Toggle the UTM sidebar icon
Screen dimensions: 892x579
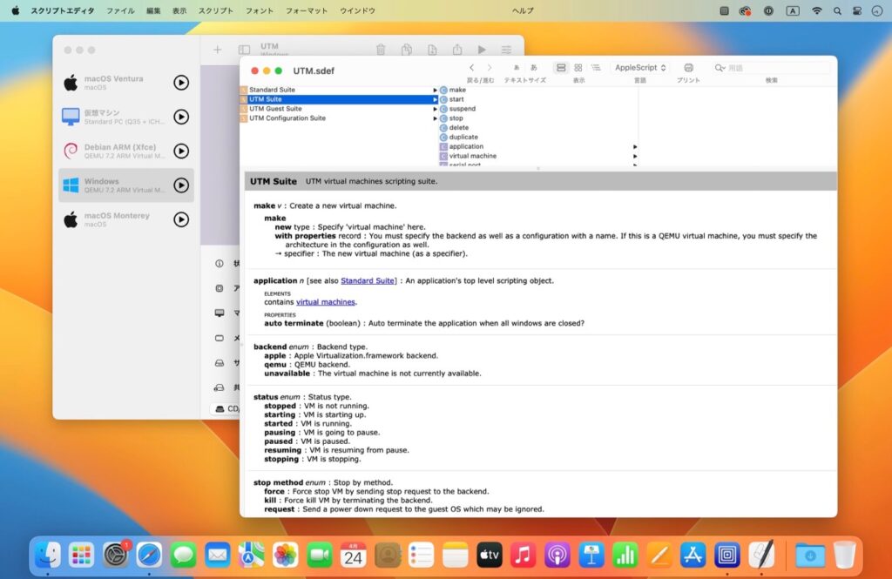click(244, 50)
